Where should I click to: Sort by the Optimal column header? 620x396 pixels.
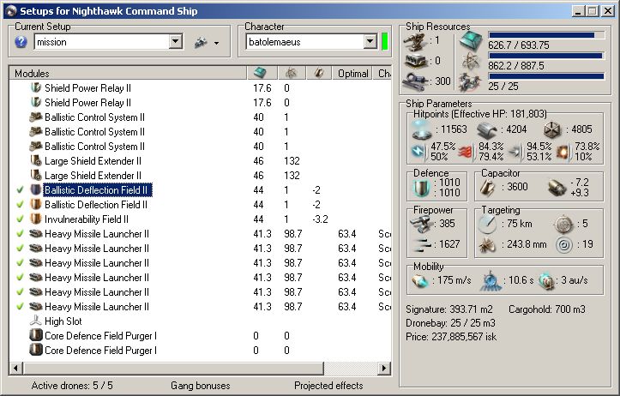pos(352,73)
